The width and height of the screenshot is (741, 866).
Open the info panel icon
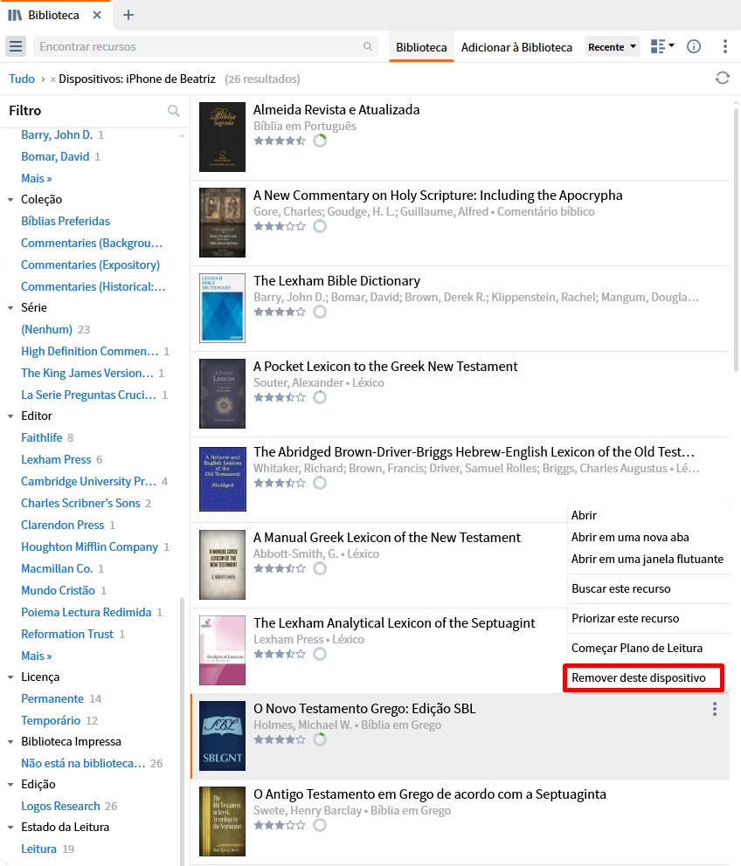point(694,46)
